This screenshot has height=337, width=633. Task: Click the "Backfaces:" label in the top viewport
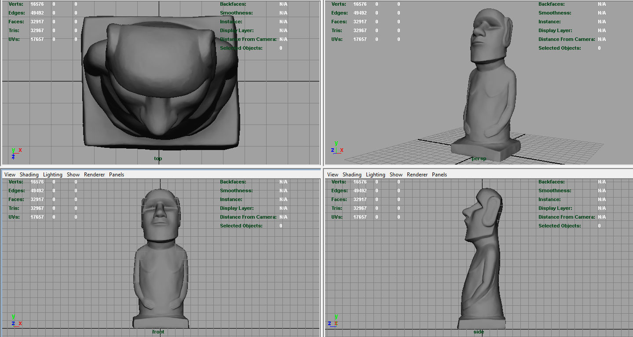pos(232,4)
